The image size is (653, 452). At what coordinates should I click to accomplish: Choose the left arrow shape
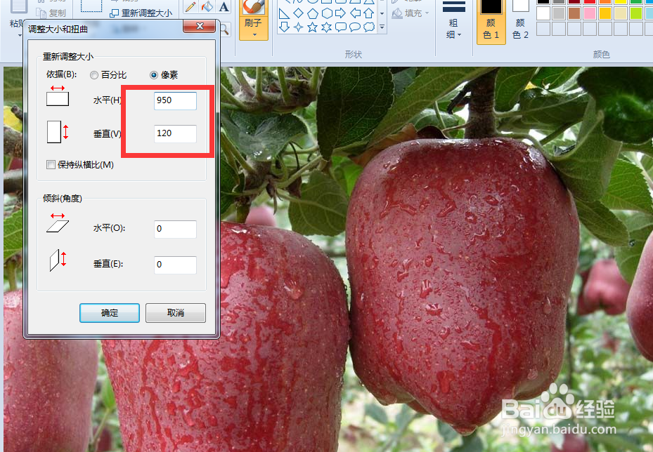[355, 13]
